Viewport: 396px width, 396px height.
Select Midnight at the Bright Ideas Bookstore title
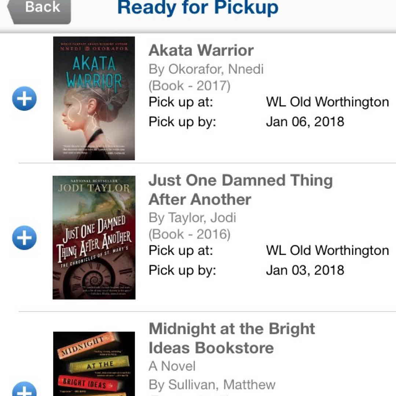tap(232, 338)
